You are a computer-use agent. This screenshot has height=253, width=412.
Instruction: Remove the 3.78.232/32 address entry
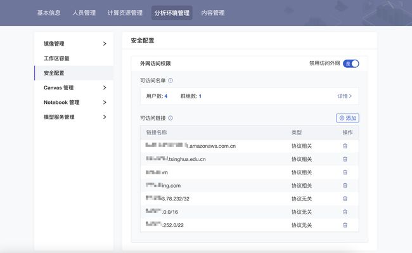tap(345, 198)
